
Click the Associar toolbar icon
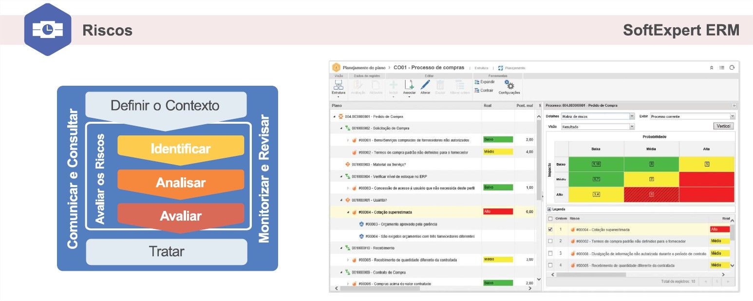point(409,85)
